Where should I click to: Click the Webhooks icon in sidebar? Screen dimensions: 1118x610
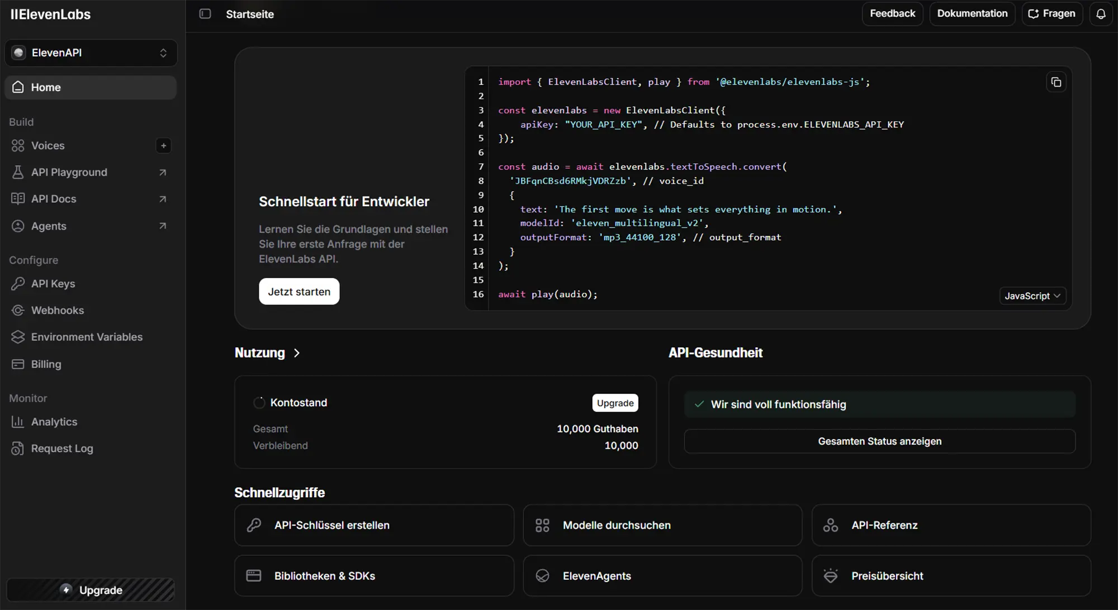coord(18,311)
